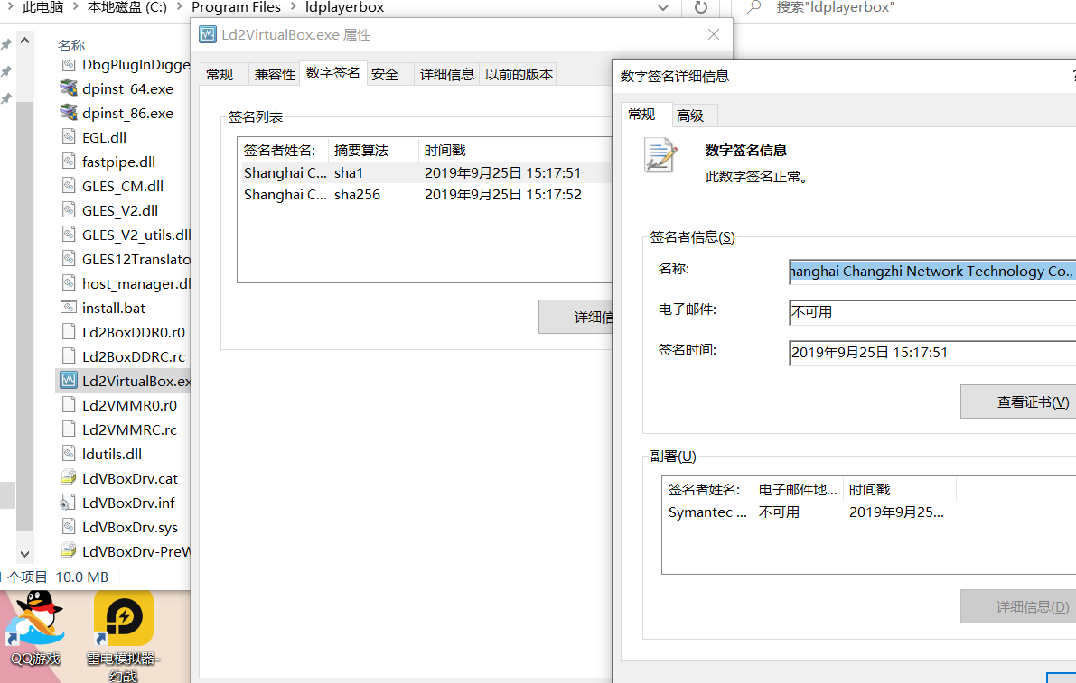This screenshot has width=1076, height=683.
Task: Expand the address bar history dropdown arrow
Action: coord(663,7)
